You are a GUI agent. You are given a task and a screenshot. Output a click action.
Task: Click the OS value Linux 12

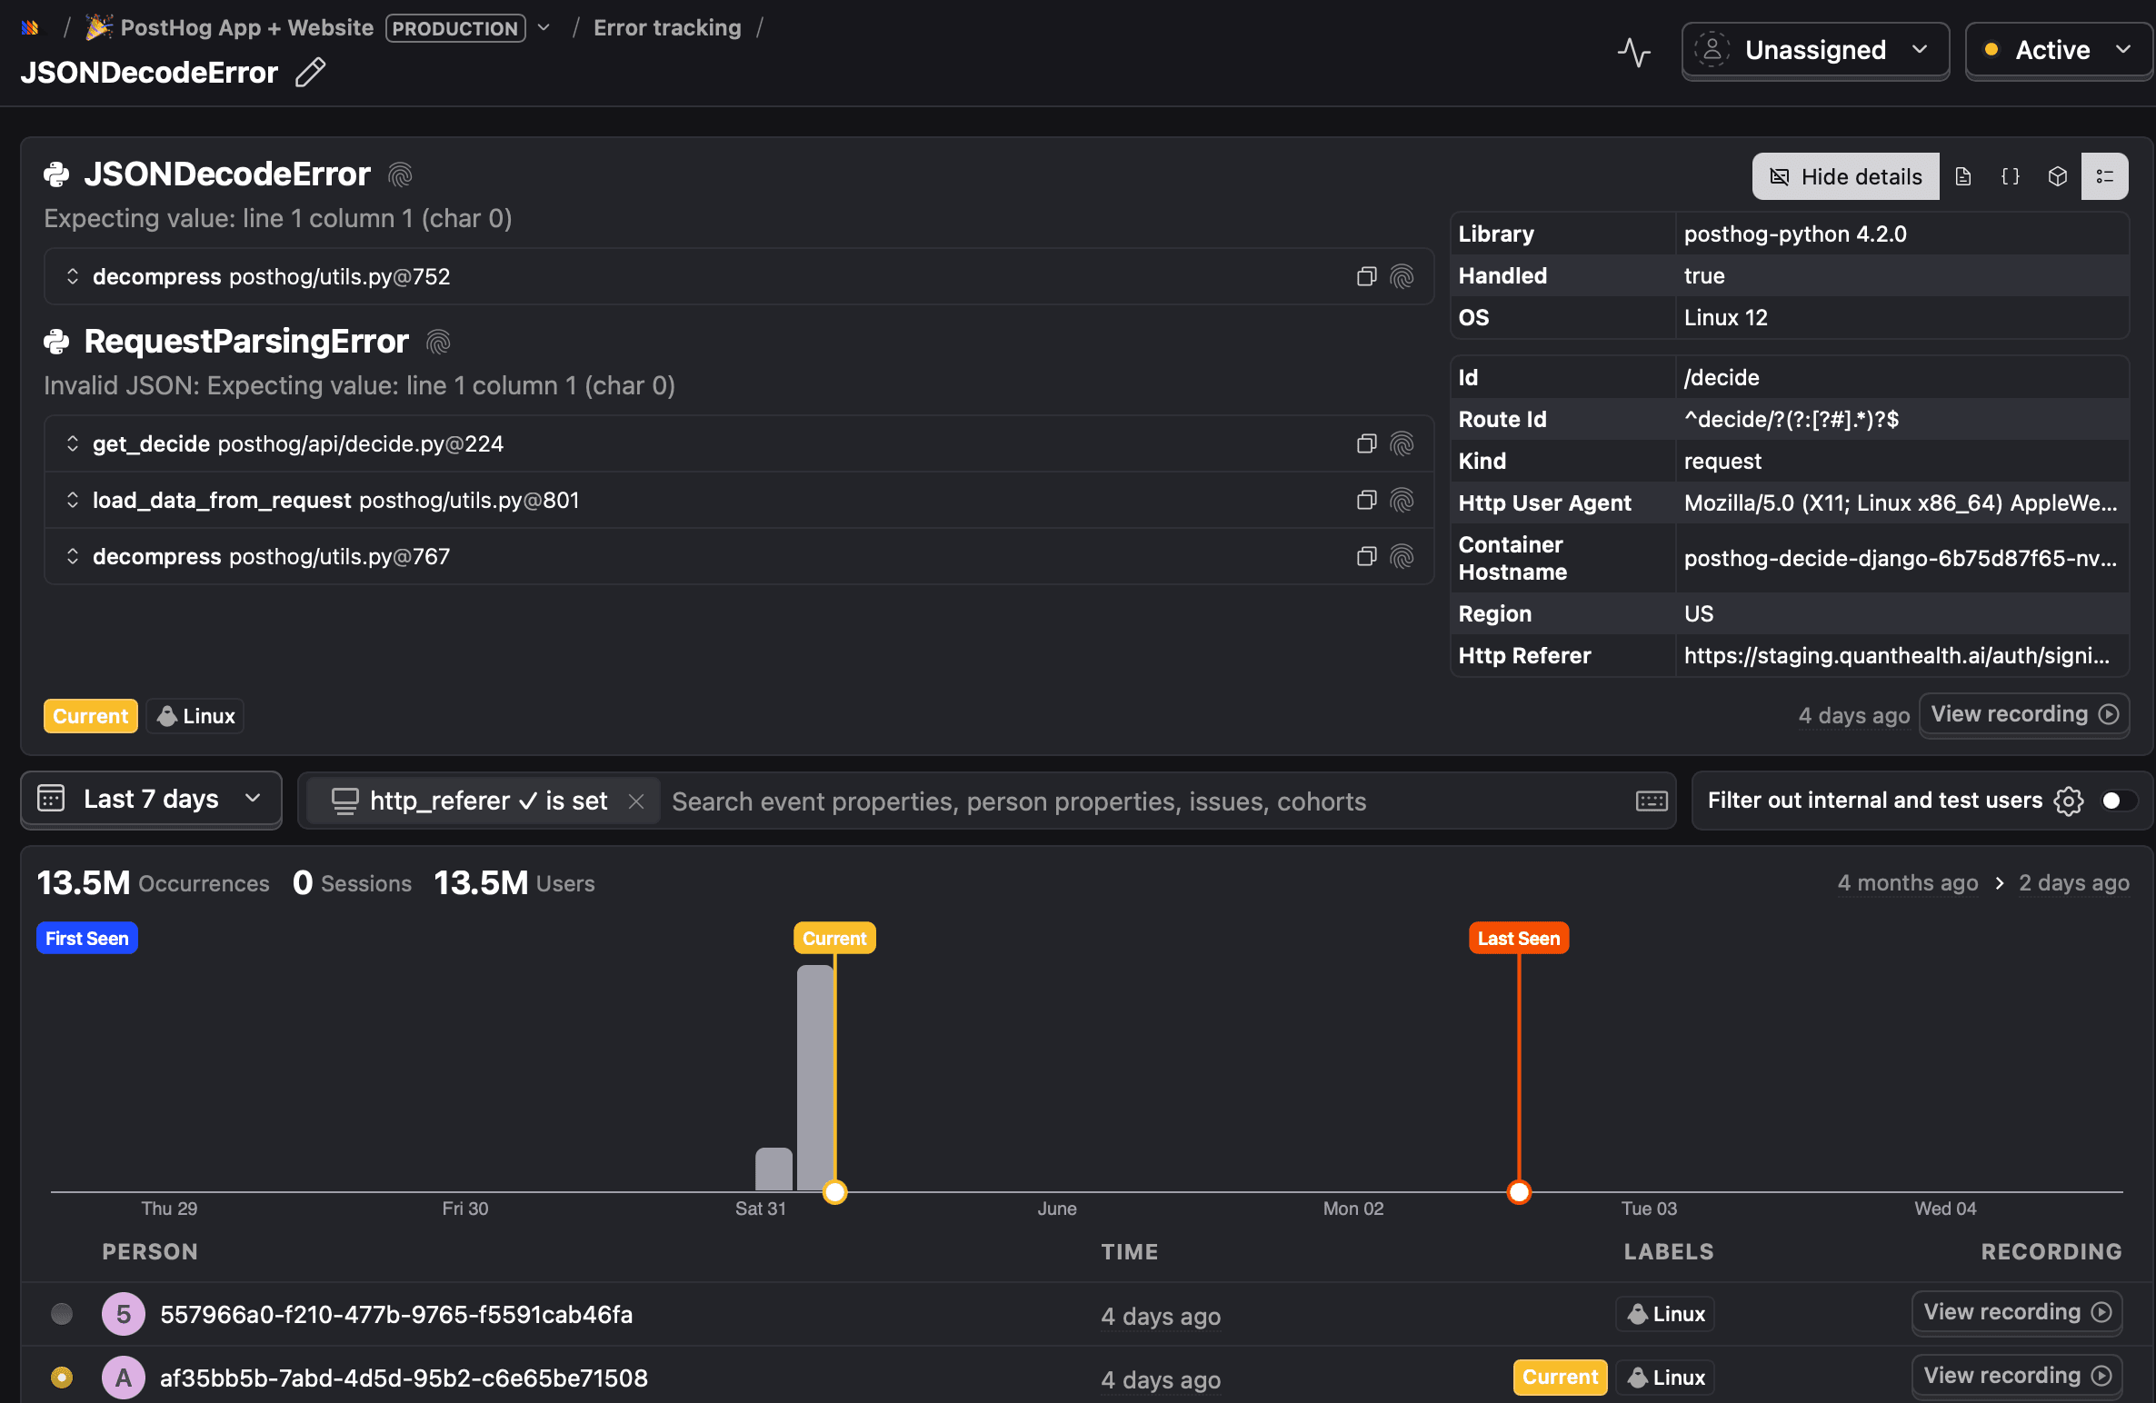tap(1726, 318)
